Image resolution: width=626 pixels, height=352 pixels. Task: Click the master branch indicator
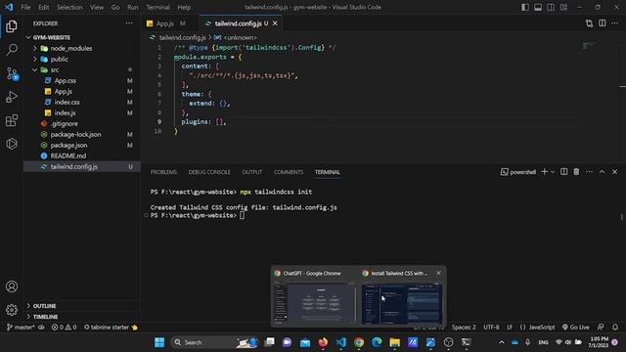coord(21,327)
